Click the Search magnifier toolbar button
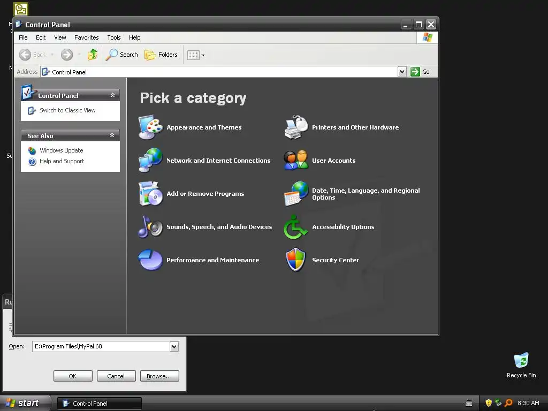548x411 pixels. pyautogui.click(x=122, y=55)
